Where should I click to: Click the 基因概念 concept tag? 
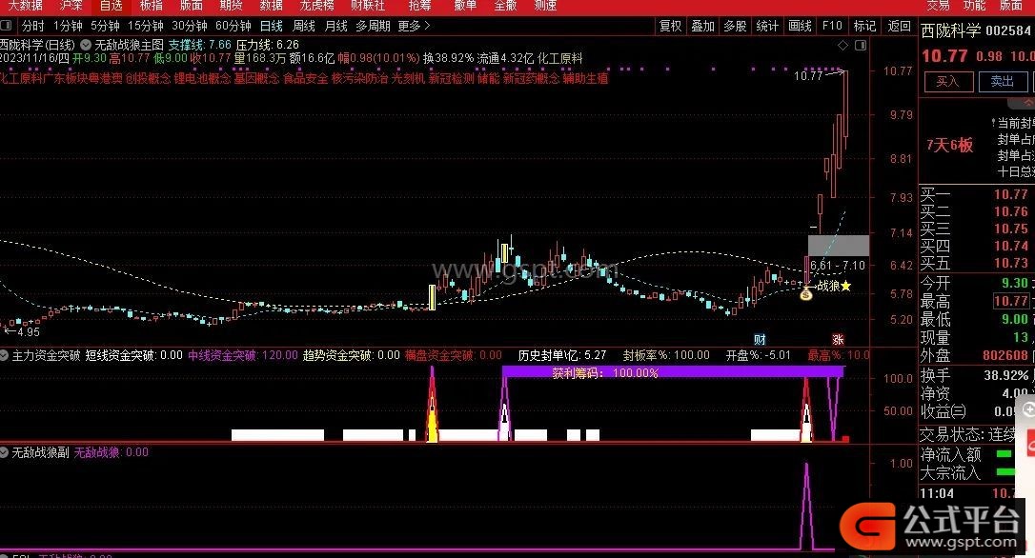(256, 78)
